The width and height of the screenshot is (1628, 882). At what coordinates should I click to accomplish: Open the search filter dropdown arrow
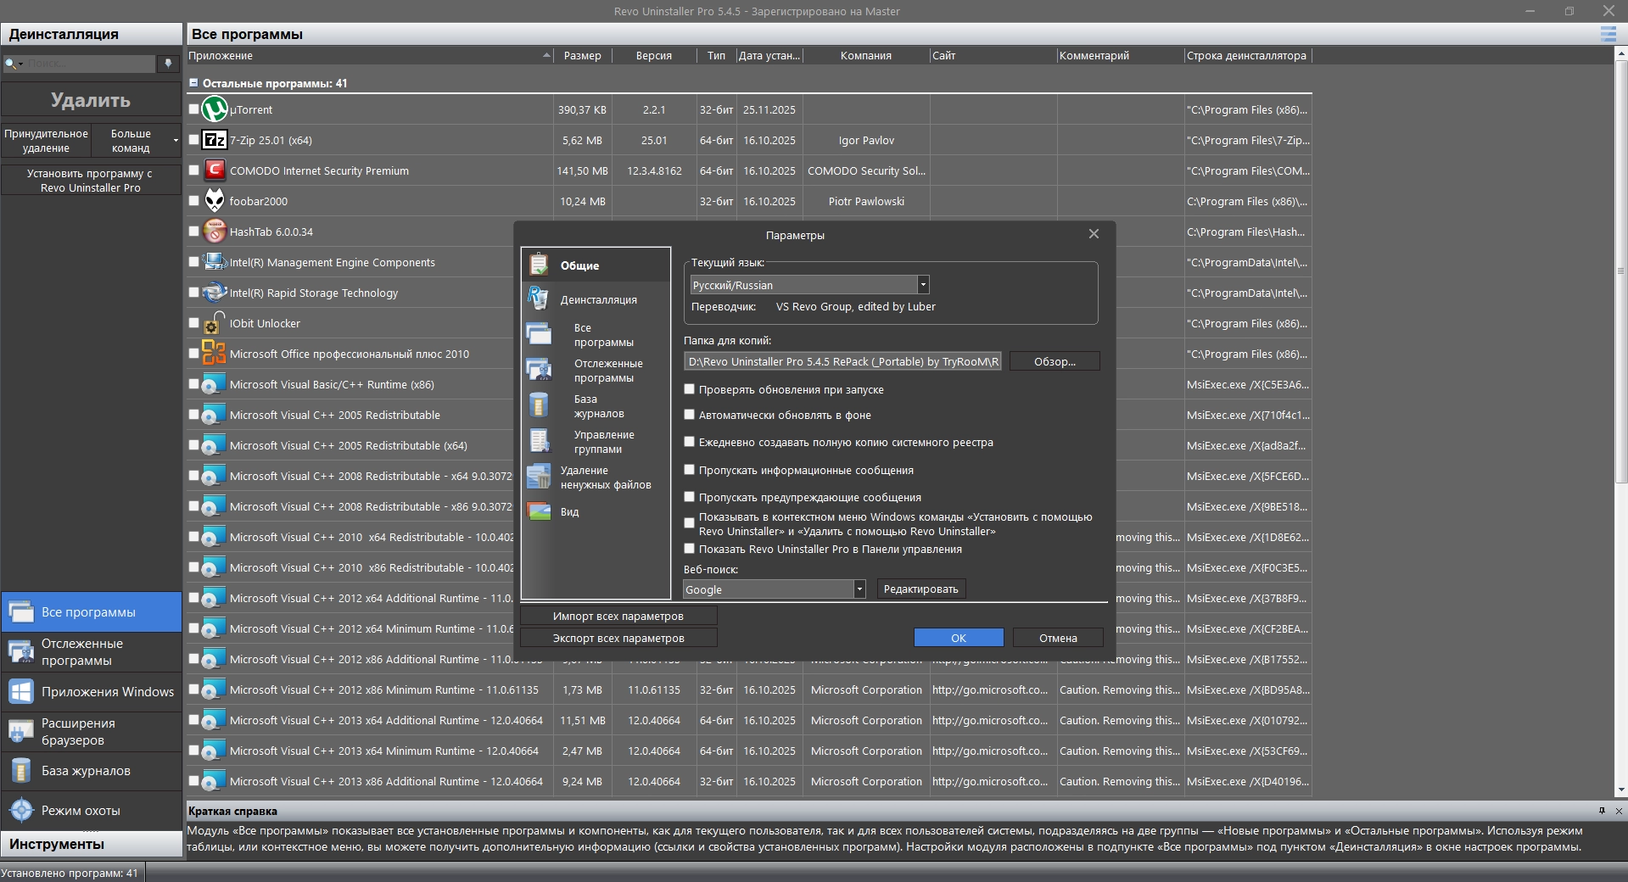tap(21, 64)
